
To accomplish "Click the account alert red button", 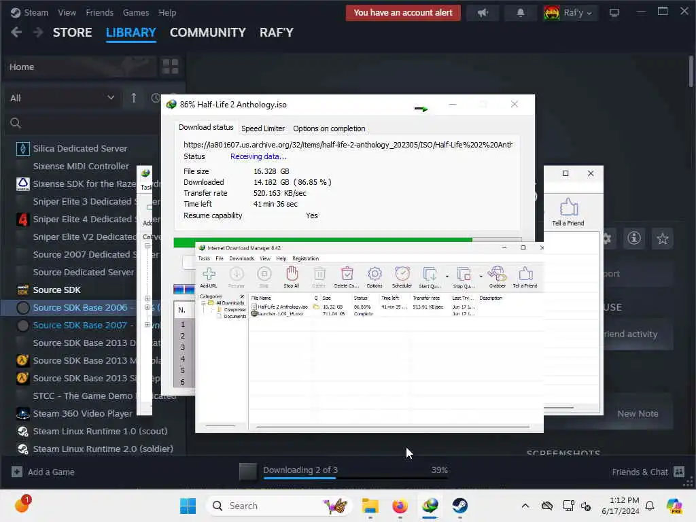I will (403, 13).
